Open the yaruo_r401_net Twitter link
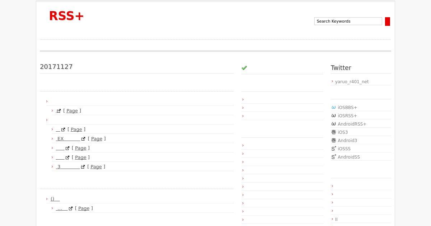 click(352, 82)
